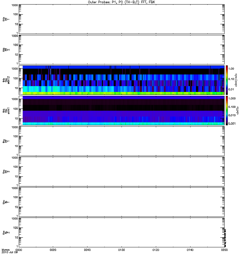The width and height of the screenshot is (243, 259).
Task: Select the "thc fff 2" panel axis label
Action: [x=6, y=172]
